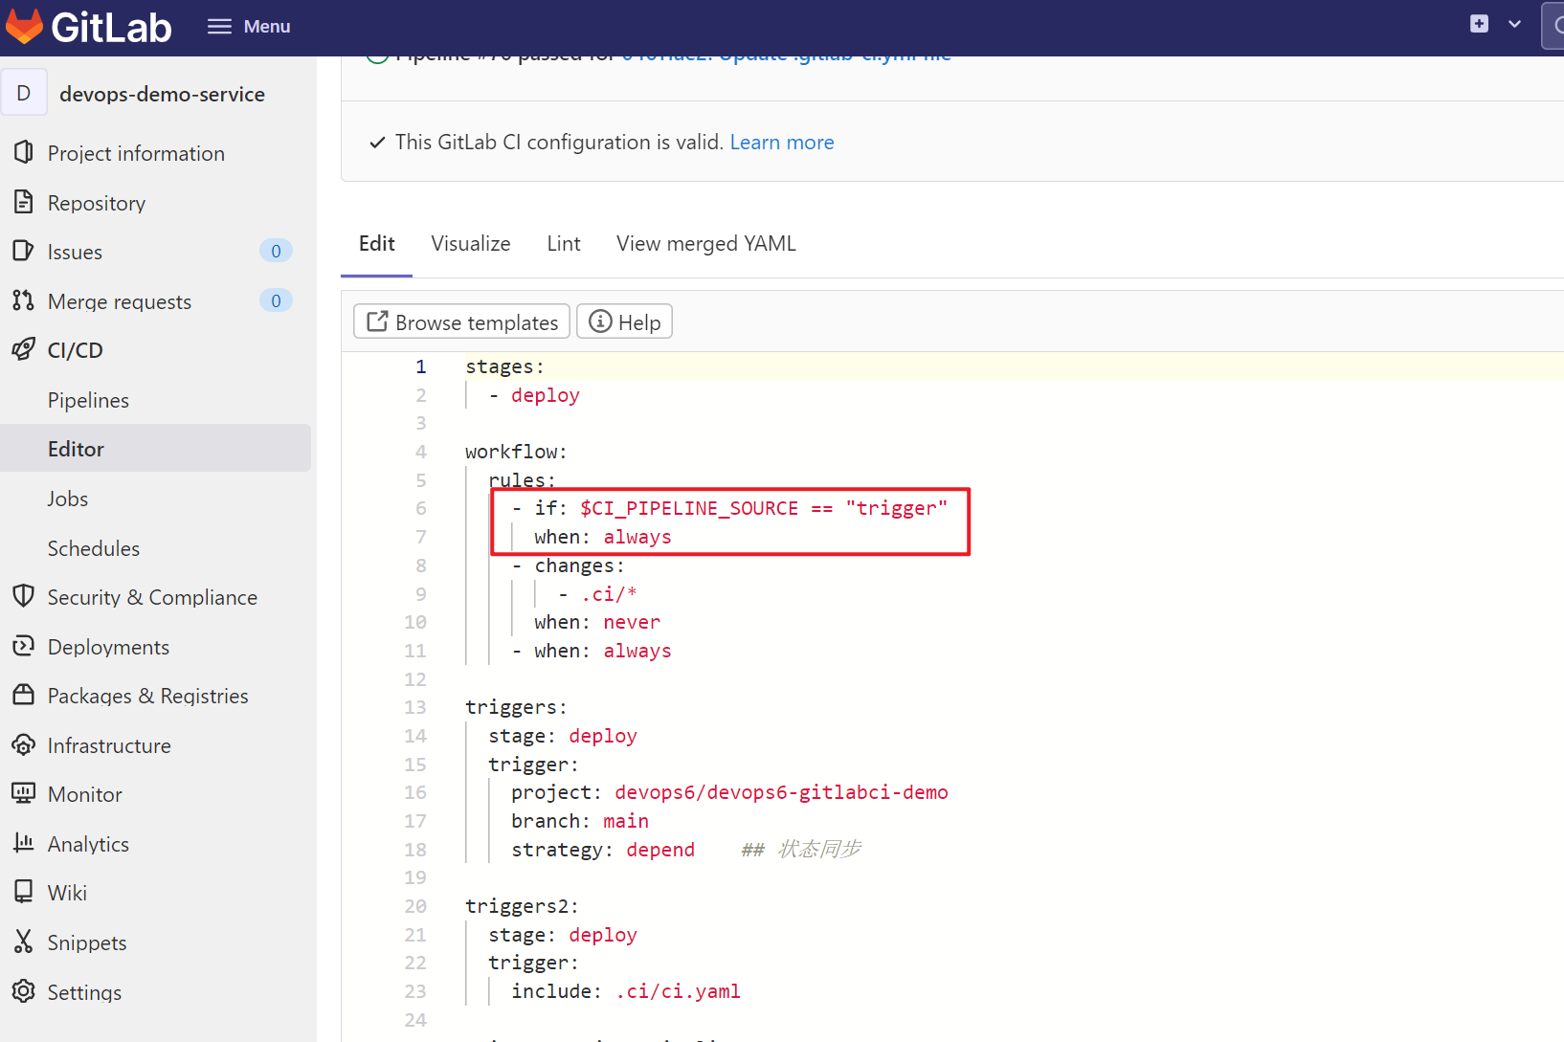Open the Security & Compliance label

[x=152, y=597]
